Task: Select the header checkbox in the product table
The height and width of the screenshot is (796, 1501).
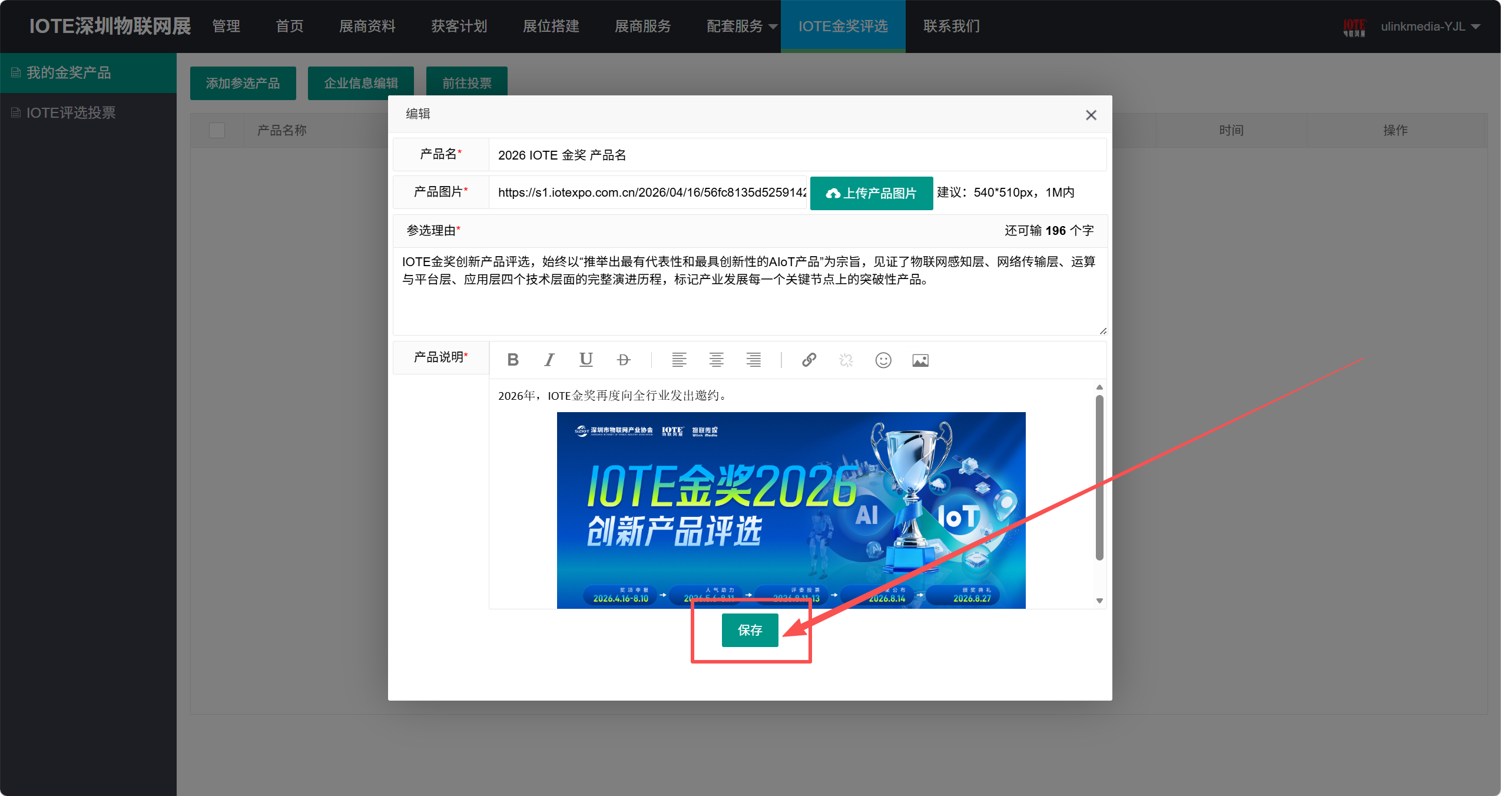Action: pyautogui.click(x=216, y=130)
